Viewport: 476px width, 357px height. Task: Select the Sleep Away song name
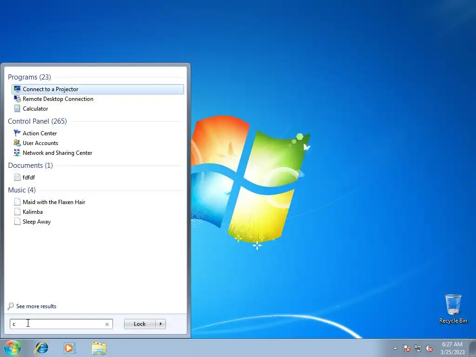click(x=37, y=222)
